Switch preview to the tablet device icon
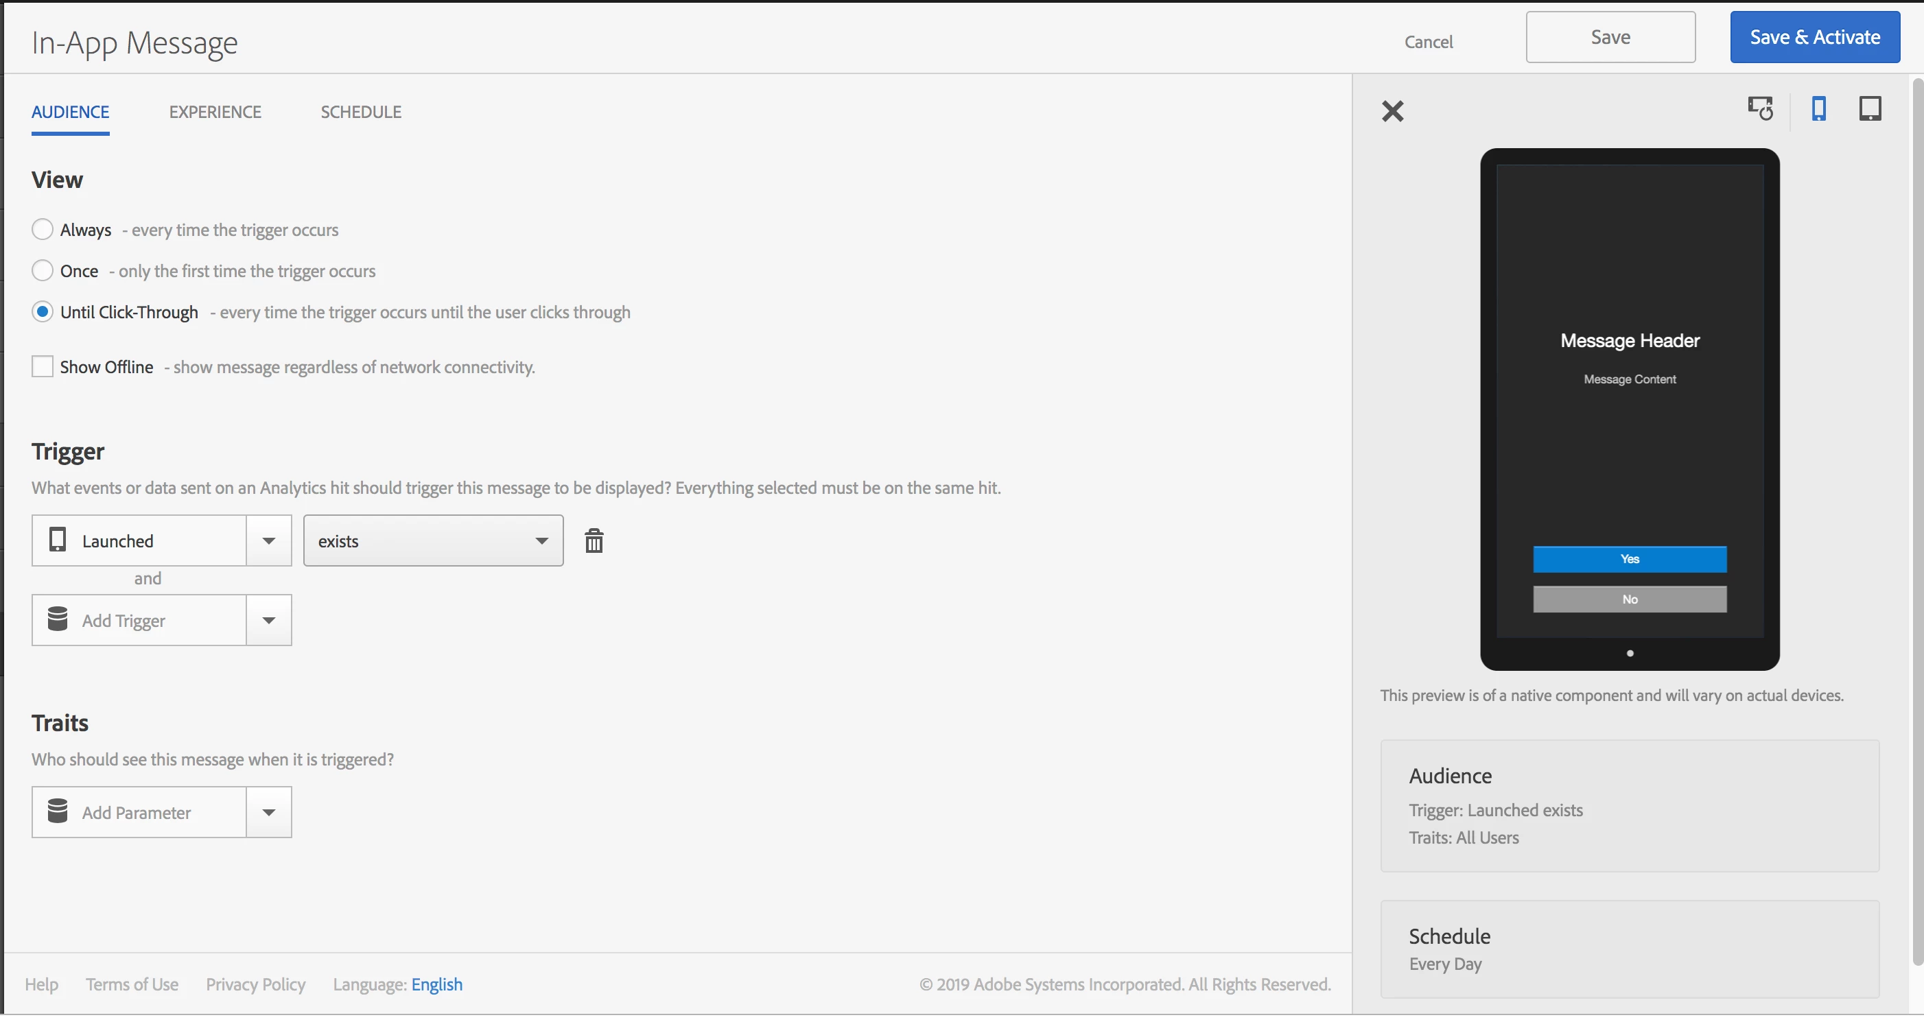 point(1870,110)
